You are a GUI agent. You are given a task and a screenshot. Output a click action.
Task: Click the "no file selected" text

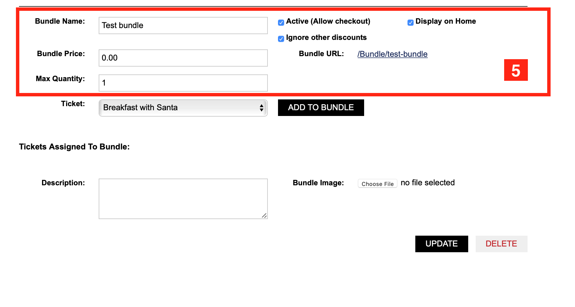pos(428,183)
